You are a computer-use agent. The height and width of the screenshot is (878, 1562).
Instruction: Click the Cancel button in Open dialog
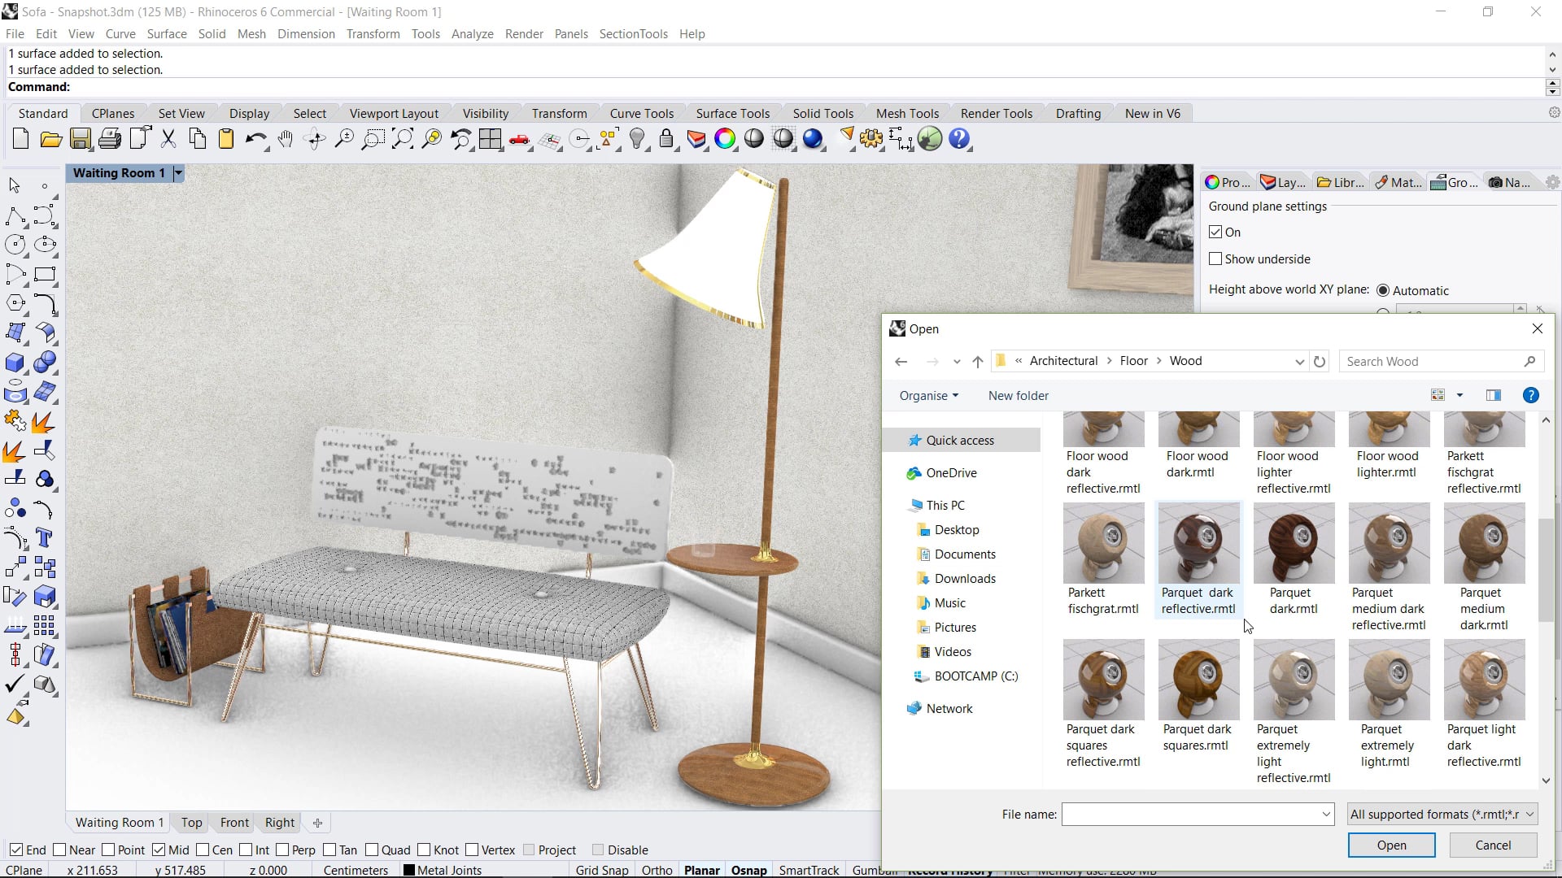click(1493, 845)
